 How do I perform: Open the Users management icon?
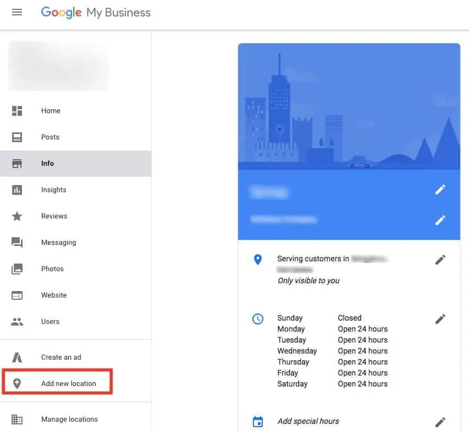click(17, 321)
